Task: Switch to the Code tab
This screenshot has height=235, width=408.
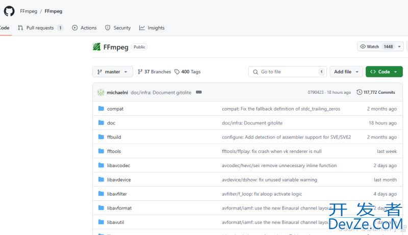Action: tap(5, 28)
